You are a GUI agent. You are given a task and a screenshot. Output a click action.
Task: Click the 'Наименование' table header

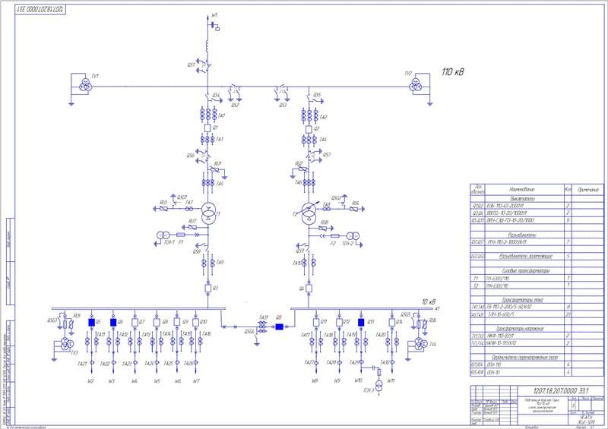522,190
